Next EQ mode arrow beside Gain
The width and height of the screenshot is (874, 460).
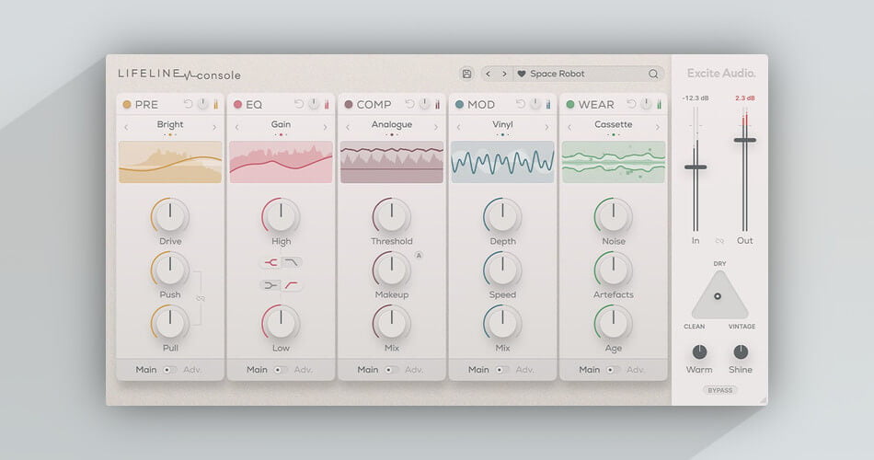click(325, 128)
